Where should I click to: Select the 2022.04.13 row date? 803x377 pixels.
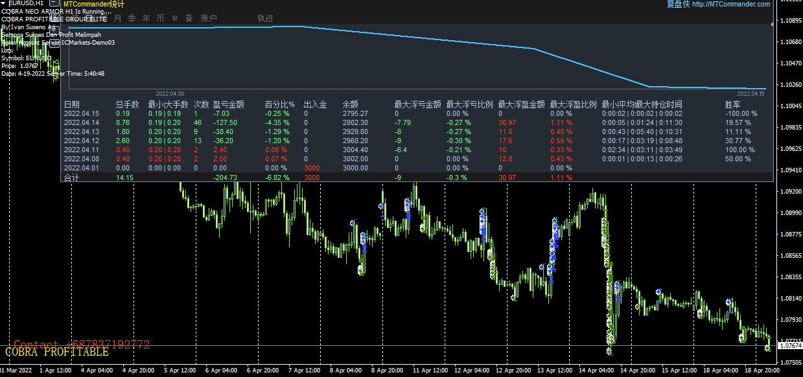pos(82,131)
